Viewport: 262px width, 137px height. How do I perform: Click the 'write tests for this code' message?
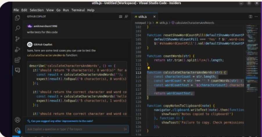point(42,32)
